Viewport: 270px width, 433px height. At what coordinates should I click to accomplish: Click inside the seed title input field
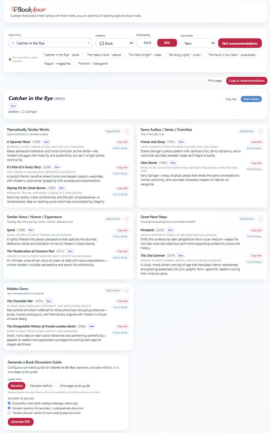pos(49,43)
